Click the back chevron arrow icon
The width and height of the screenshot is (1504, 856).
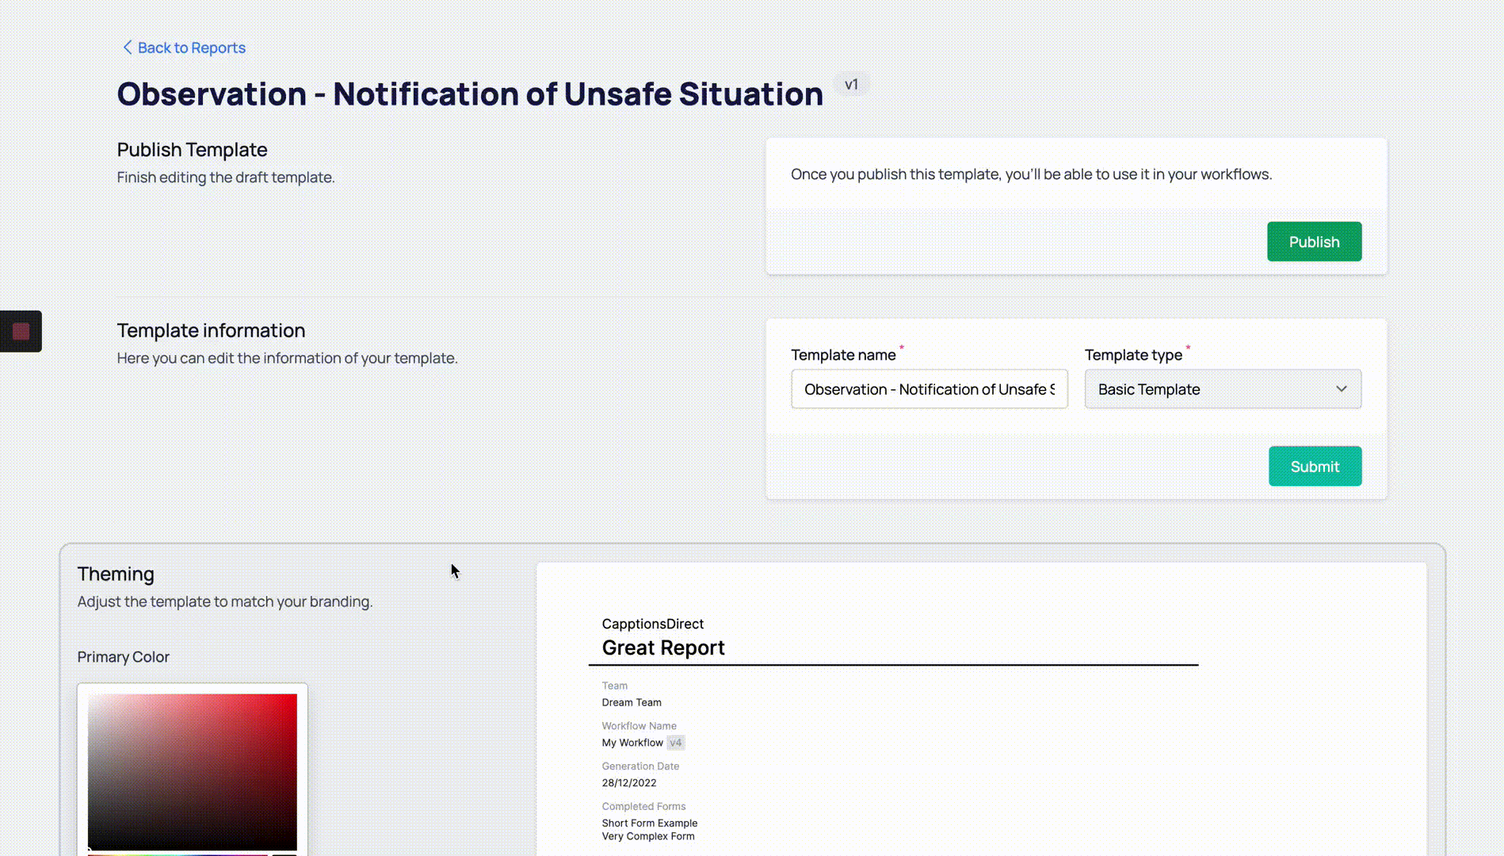[127, 48]
